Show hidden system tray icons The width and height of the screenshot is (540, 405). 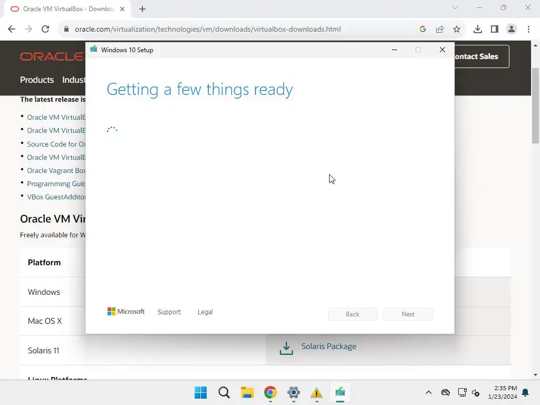tap(428, 392)
